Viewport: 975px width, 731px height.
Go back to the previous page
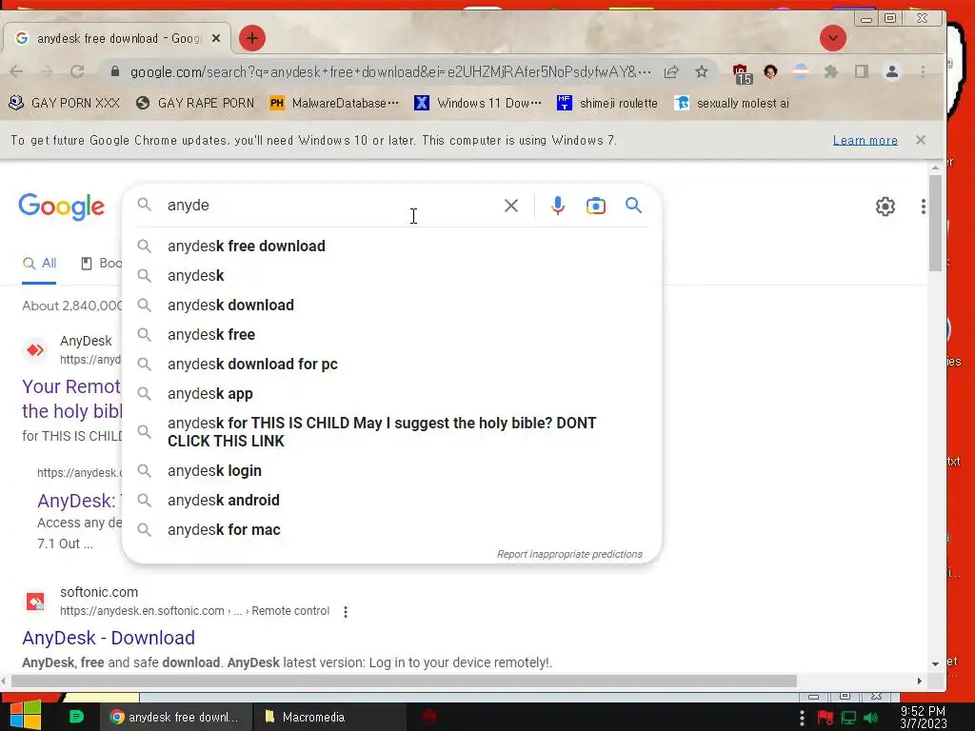[17, 71]
